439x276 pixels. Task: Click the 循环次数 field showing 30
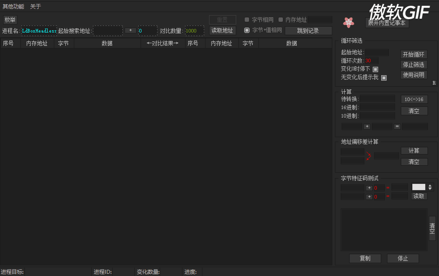(x=372, y=61)
